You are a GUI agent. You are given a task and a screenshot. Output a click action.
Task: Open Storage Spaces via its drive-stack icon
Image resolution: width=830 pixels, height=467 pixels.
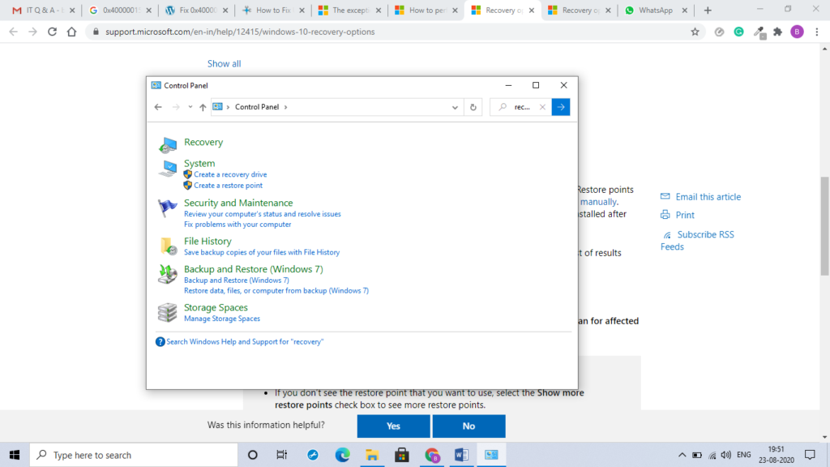coord(168,312)
